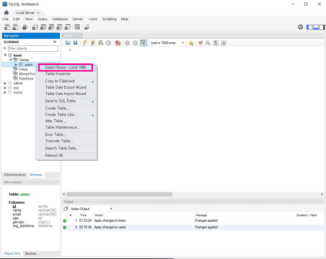The image size is (326, 259).
Task: Open Table Inspector from context menu
Action: [x=66, y=74]
